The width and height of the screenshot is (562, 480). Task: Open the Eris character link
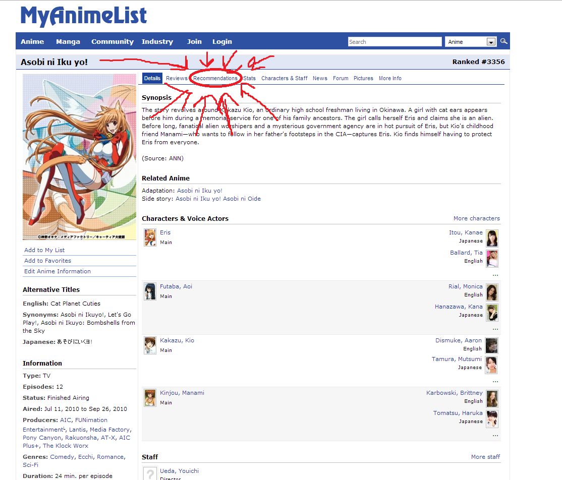pos(165,232)
